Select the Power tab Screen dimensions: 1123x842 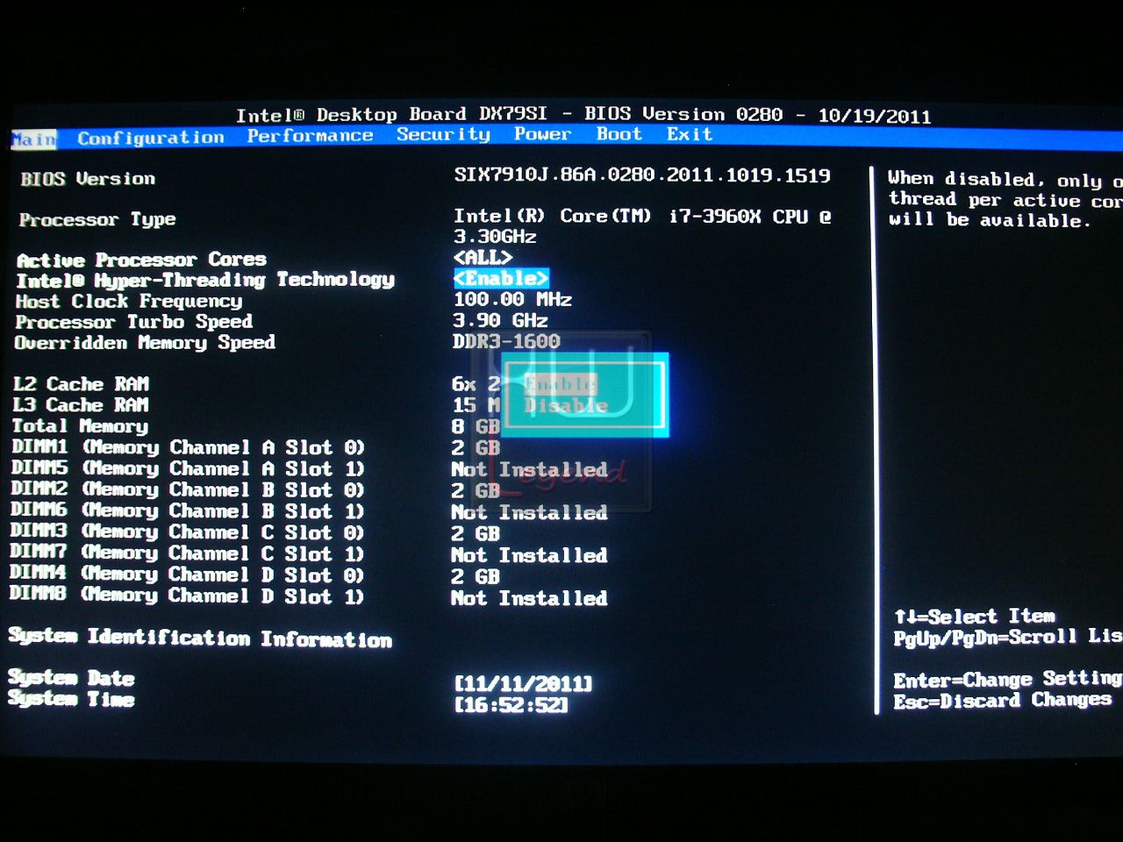542,133
